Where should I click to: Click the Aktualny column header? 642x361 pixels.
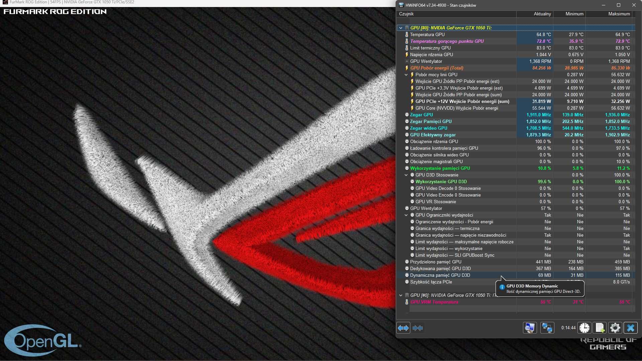[x=535, y=14]
